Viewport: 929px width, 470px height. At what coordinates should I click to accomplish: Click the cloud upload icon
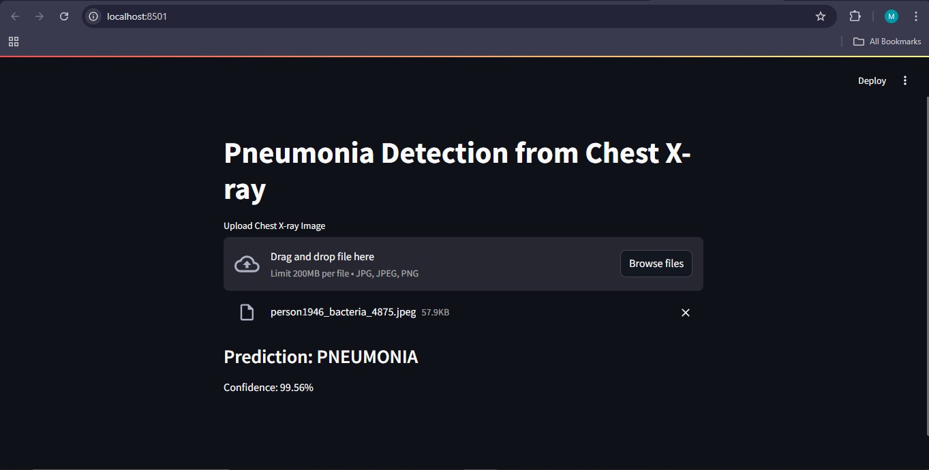pos(247,264)
